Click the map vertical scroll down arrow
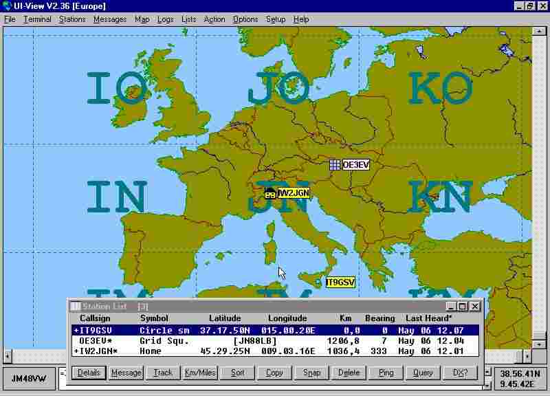This screenshot has height=396, width=550. pyautogui.click(x=539, y=344)
